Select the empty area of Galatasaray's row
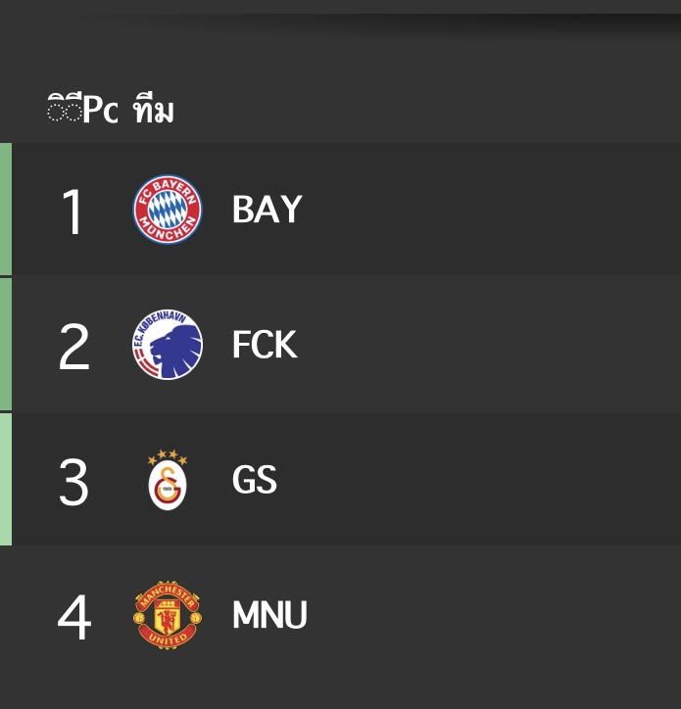 [480, 479]
